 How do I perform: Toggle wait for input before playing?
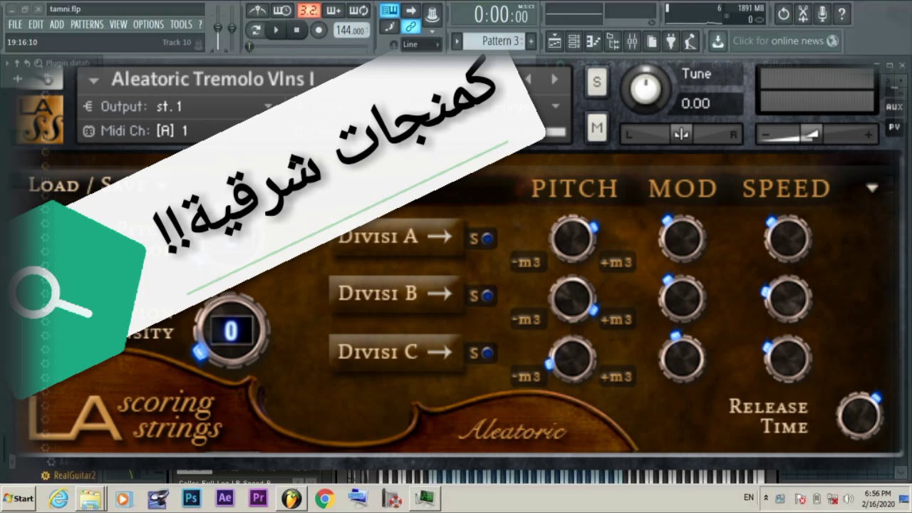coord(282,11)
